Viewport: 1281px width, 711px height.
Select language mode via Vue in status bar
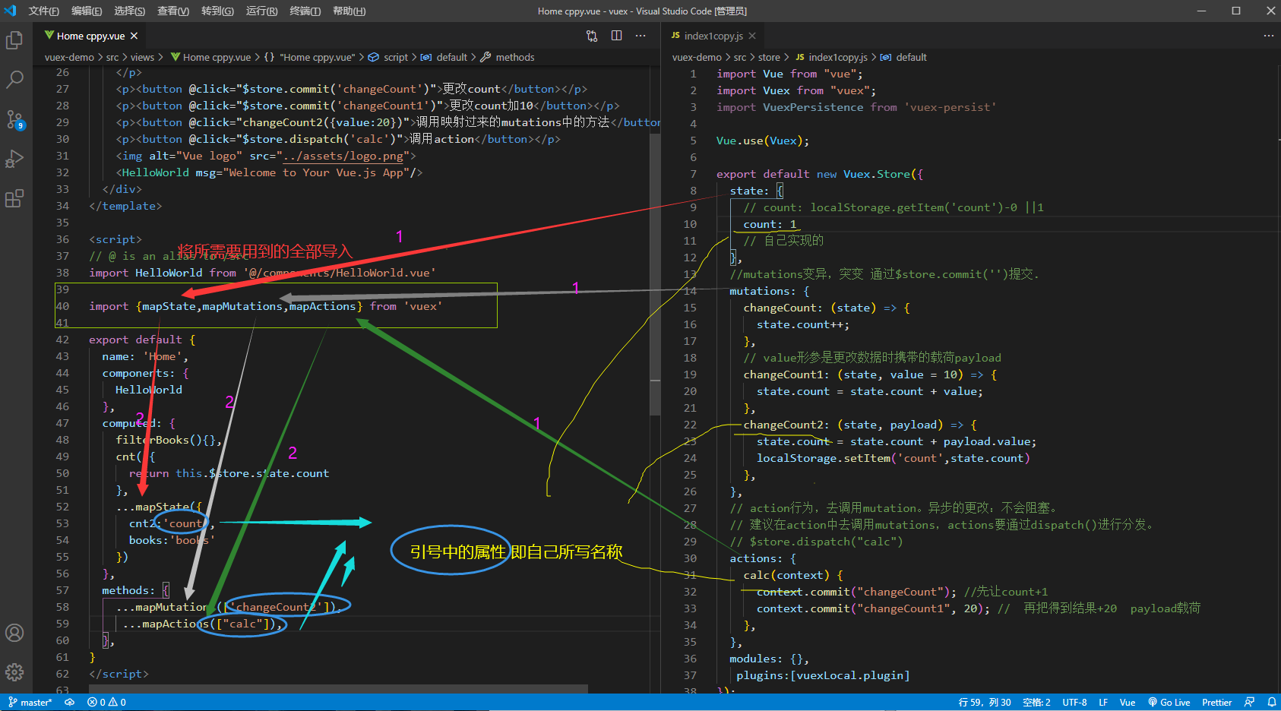tap(1128, 703)
